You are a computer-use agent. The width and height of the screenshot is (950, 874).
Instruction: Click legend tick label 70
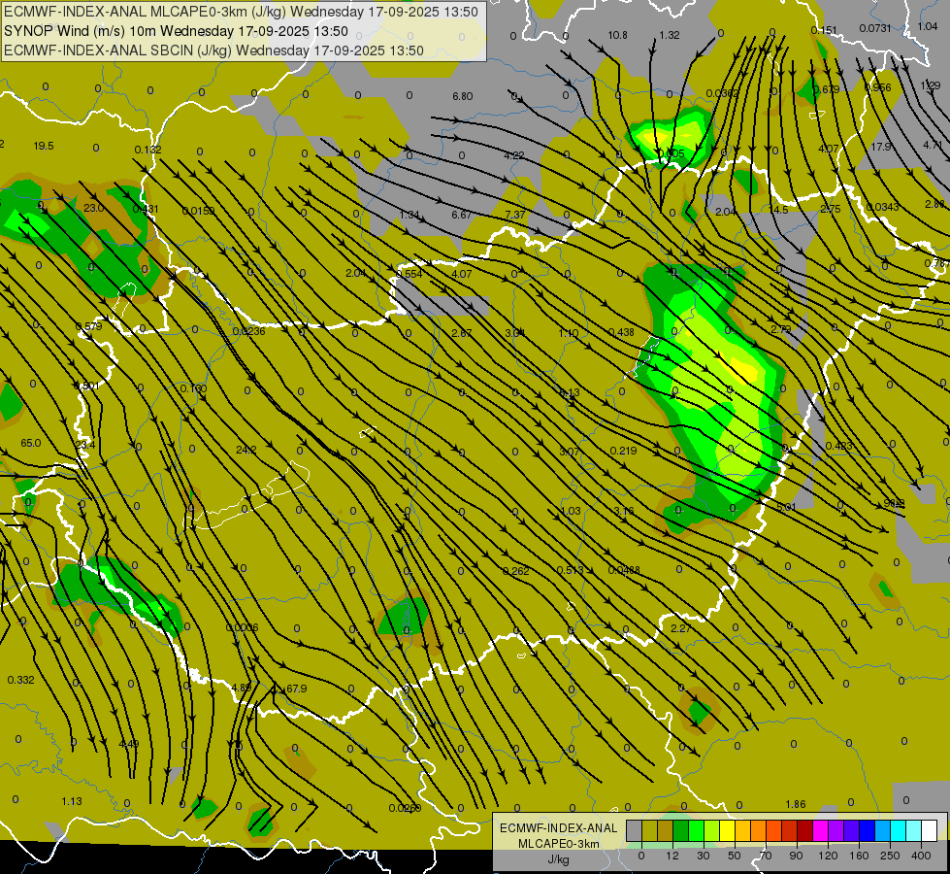point(766,856)
